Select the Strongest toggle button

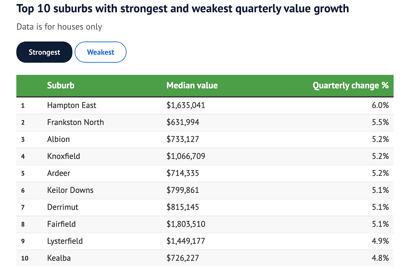(x=44, y=52)
